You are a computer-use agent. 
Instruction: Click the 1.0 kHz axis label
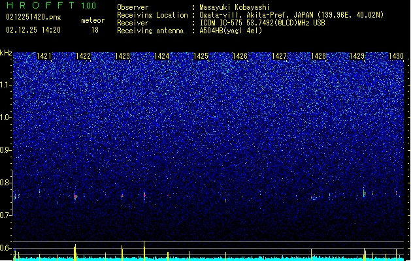[6, 117]
